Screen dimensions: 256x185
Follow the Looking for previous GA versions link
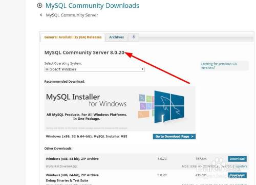219,66
